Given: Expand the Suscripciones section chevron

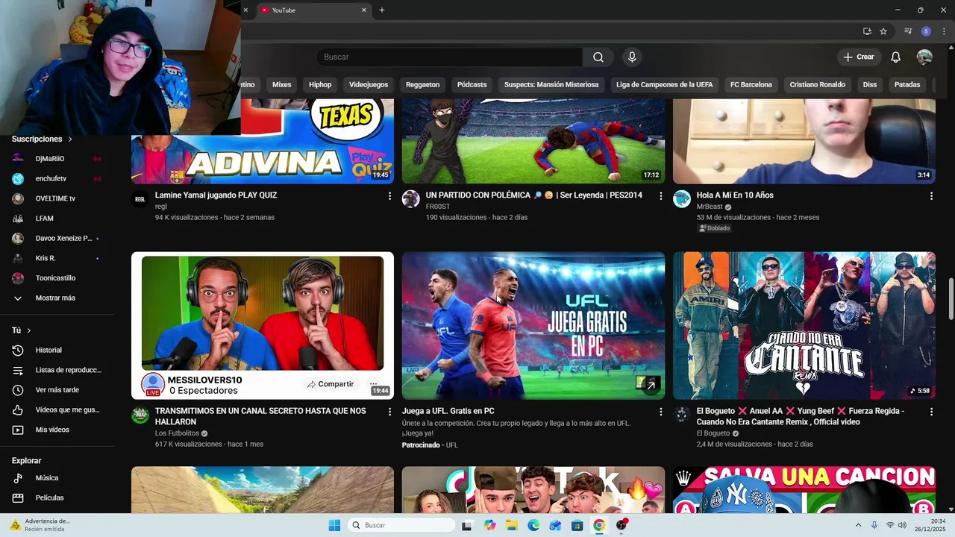Looking at the screenshot, I should [x=70, y=139].
